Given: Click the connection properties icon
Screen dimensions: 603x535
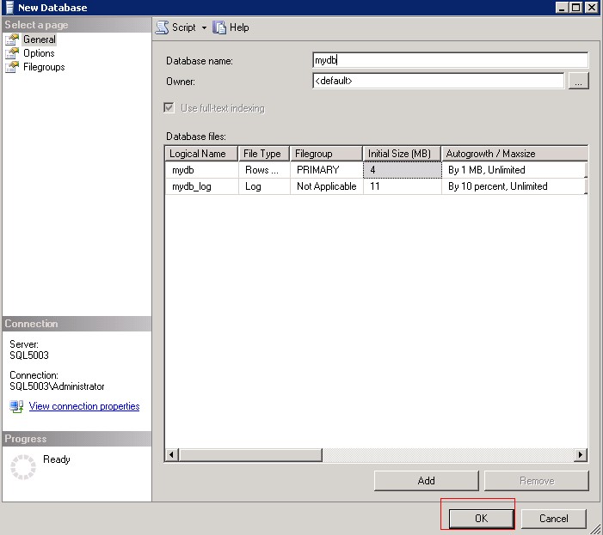Looking at the screenshot, I should point(16,406).
